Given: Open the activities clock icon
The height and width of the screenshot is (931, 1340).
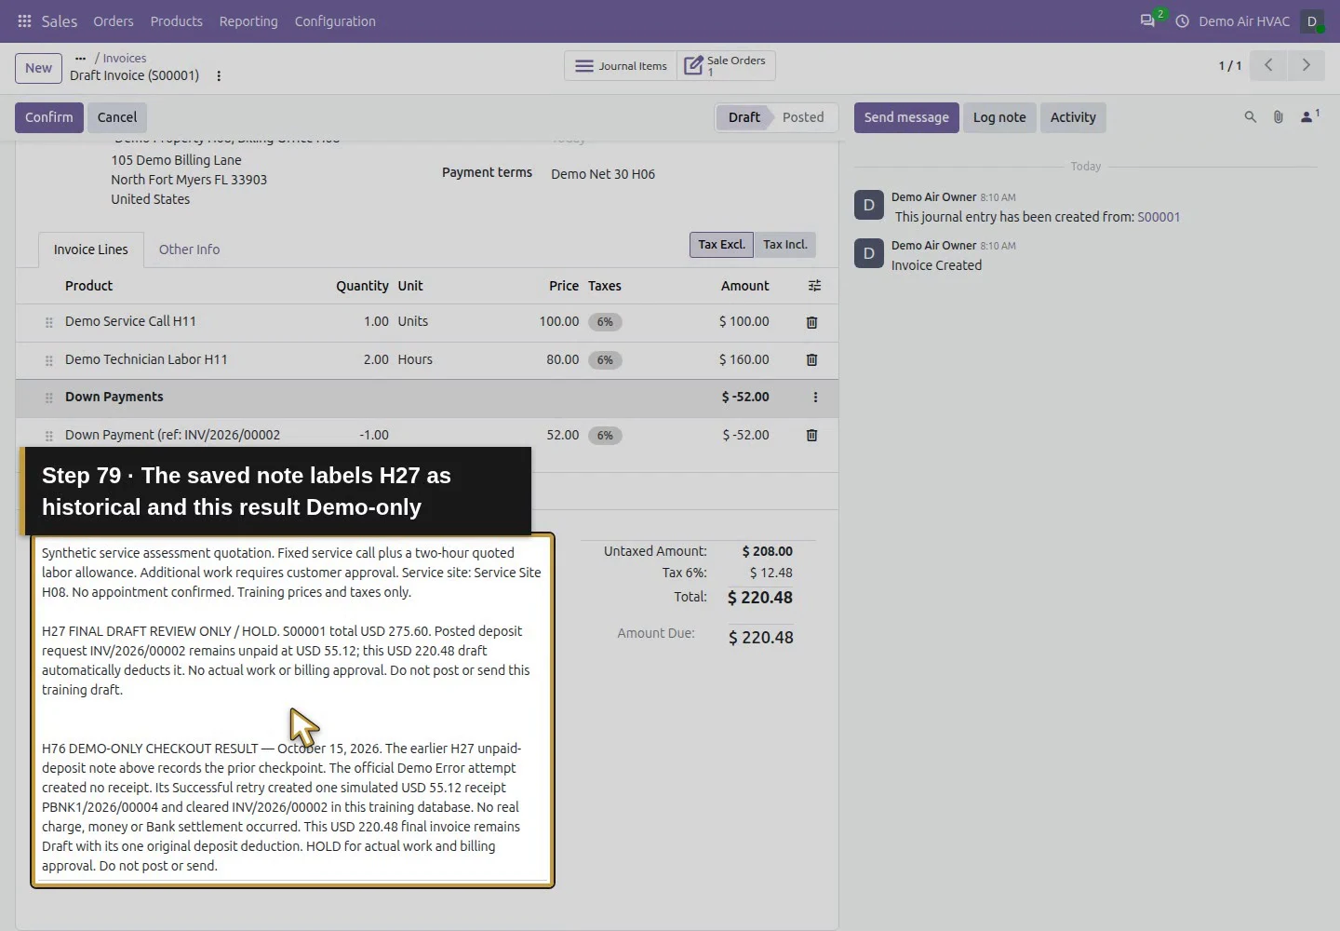Looking at the screenshot, I should [1182, 21].
